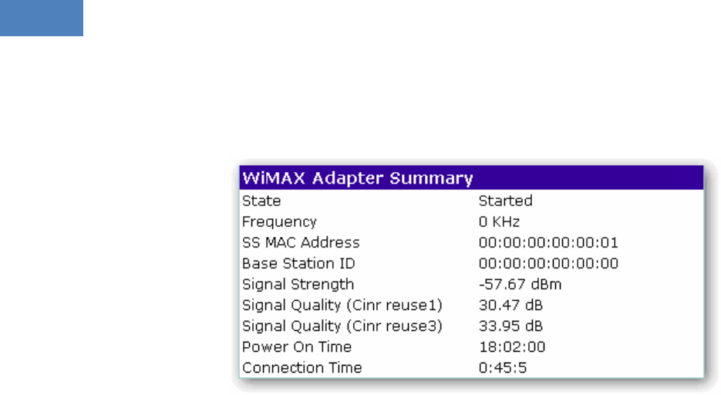Image resolution: width=721 pixels, height=395 pixels.
Task: Click the 18:02:00 power on value
Action: (512, 346)
